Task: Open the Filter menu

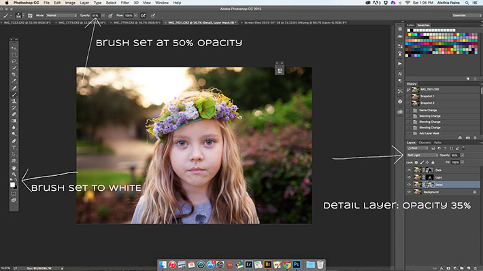Action: (x=124, y=3)
